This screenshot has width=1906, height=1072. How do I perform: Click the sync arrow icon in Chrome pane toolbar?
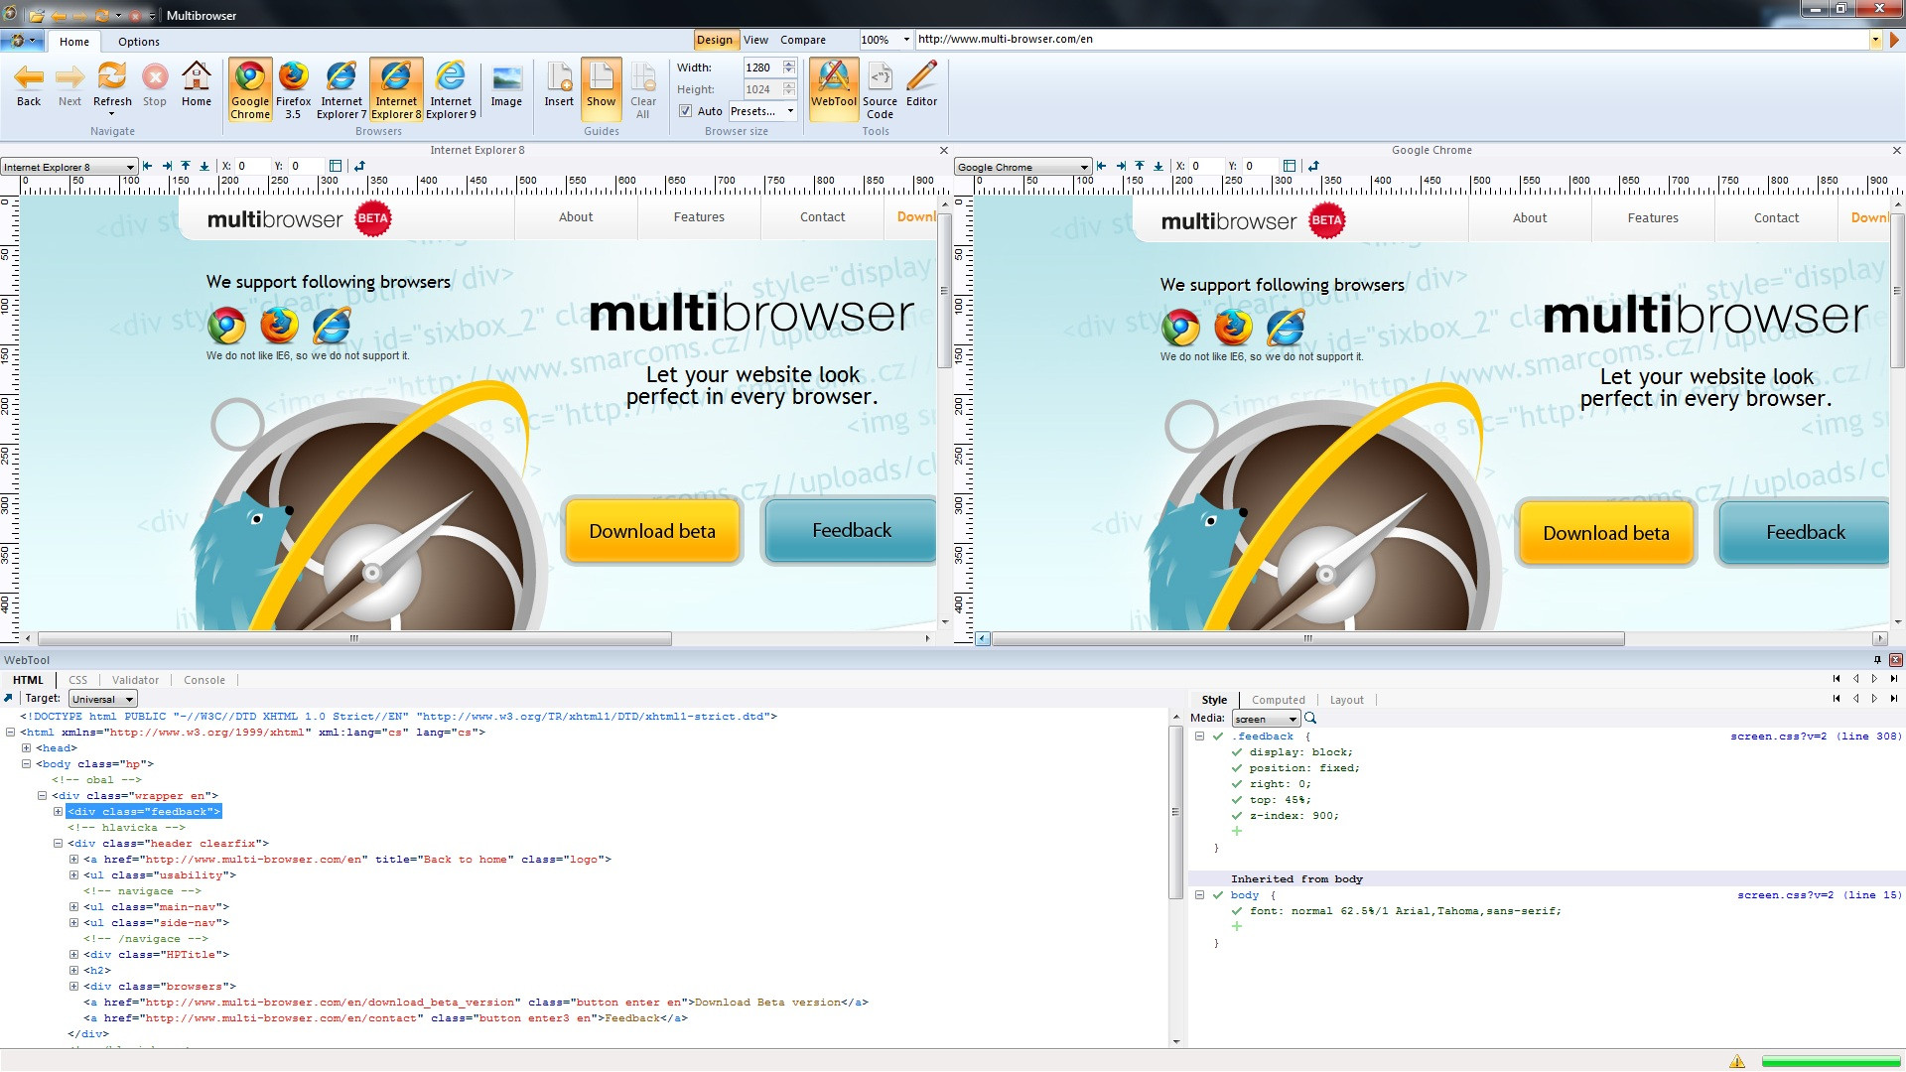1313,166
